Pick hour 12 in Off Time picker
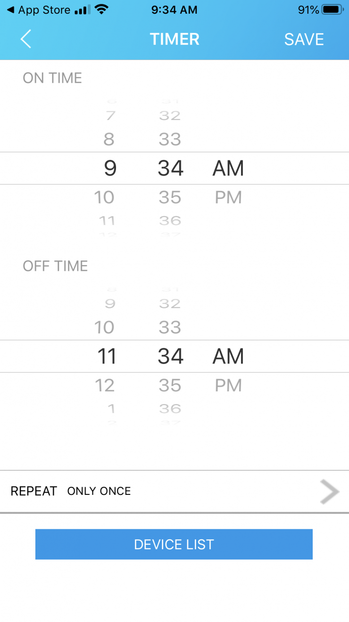Screen dimensions: 349x622 (x=105, y=386)
